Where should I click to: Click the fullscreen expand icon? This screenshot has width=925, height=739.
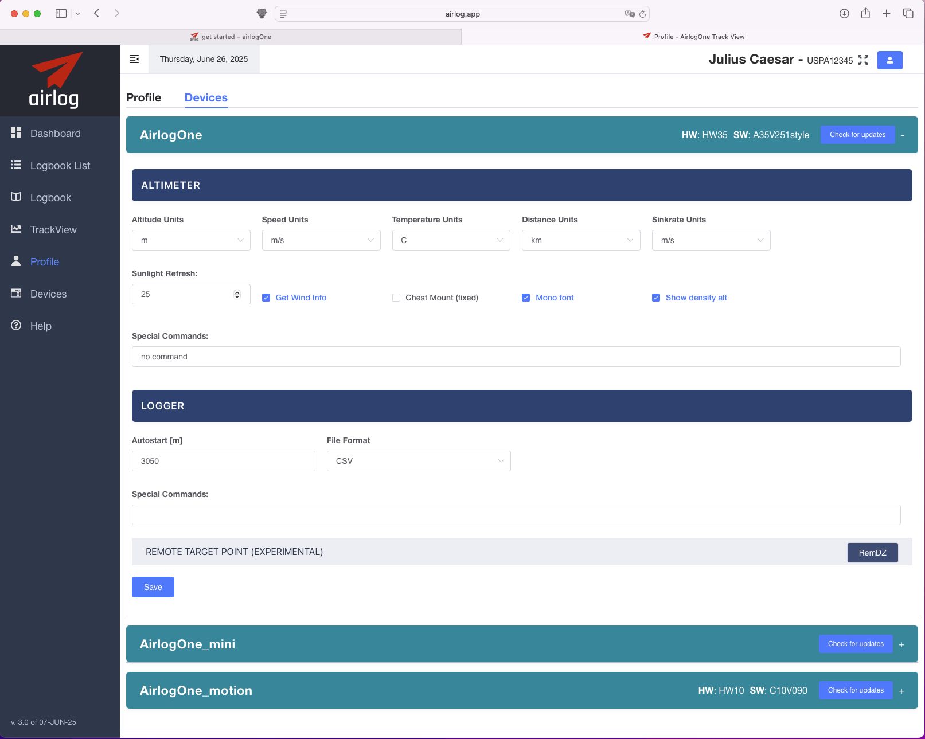tap(863, 60)
